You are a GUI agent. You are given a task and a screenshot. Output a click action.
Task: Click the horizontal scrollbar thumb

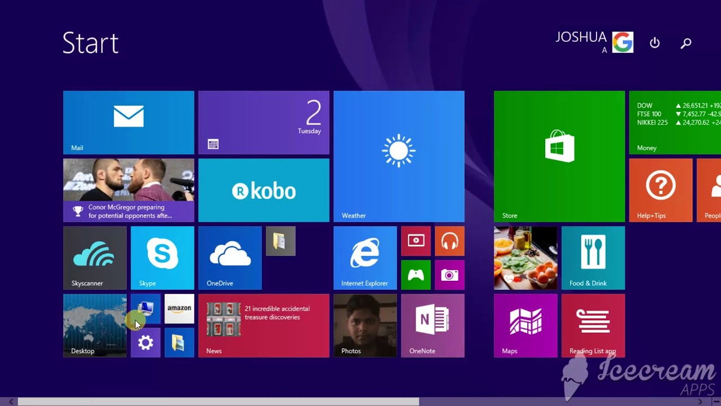point(218,401)
